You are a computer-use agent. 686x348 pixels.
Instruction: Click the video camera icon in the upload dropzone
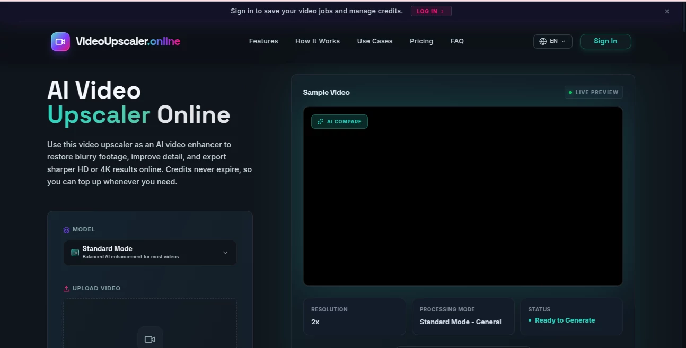(x=150, y=338)
